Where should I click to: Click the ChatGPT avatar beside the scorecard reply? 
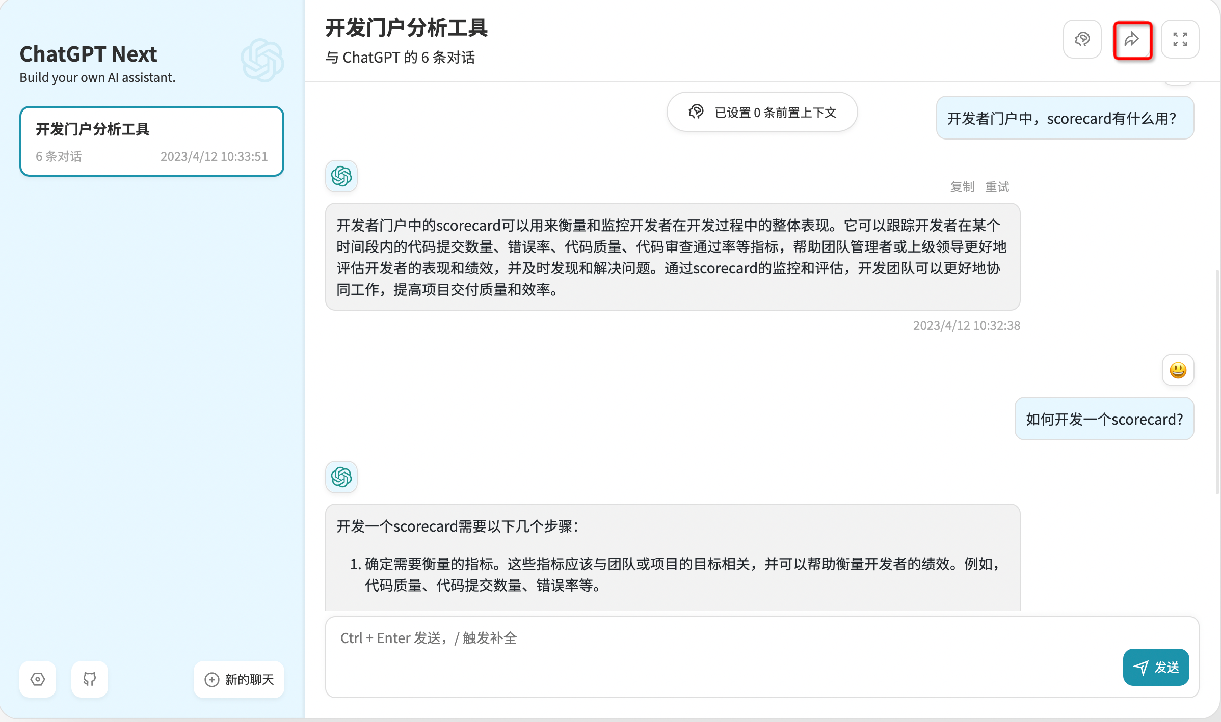[x=341, y=176]
